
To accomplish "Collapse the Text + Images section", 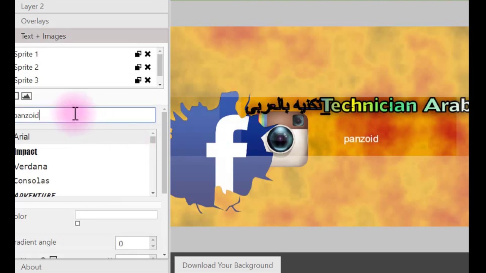I will coord(92,36).
